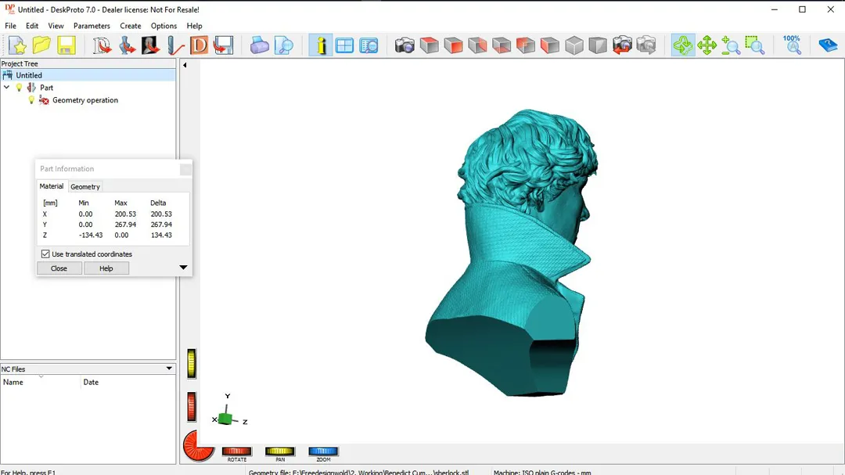Open print preview with the page-magnifier icon

[x=283, y=46]
